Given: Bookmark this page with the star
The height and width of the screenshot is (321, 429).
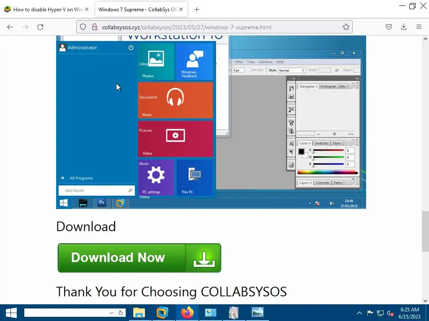Looking at the screenshot, I should pos(346,27).
